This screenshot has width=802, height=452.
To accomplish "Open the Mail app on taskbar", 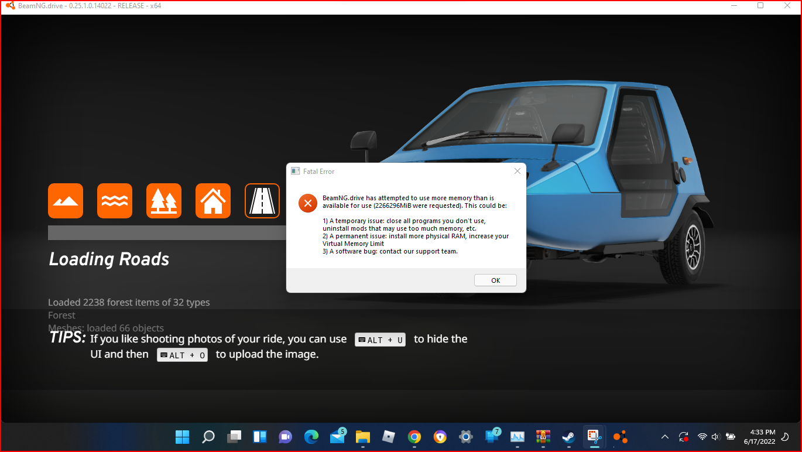I will pyautogui.click(x=338, y=436).
